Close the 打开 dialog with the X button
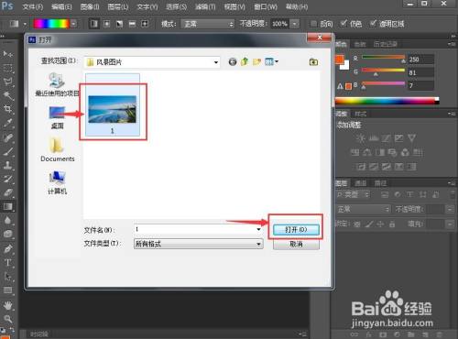 (320, 38)
